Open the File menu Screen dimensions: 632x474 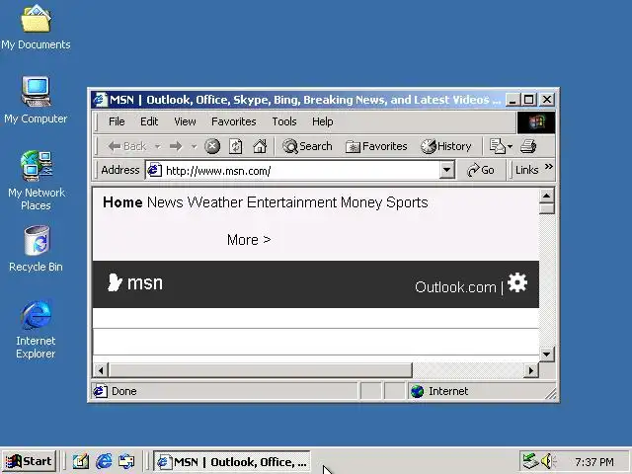click(117, 121)
